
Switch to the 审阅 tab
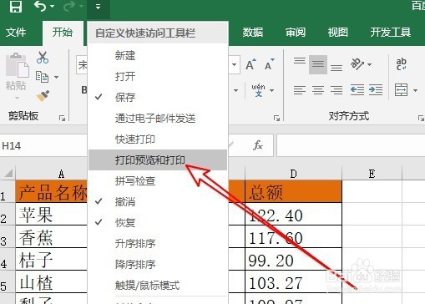click(296, 33)
